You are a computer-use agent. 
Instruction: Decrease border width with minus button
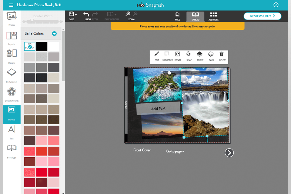tap(24, 22)
